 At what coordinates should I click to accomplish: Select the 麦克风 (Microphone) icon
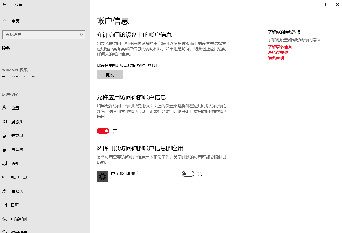coord(4,135)
